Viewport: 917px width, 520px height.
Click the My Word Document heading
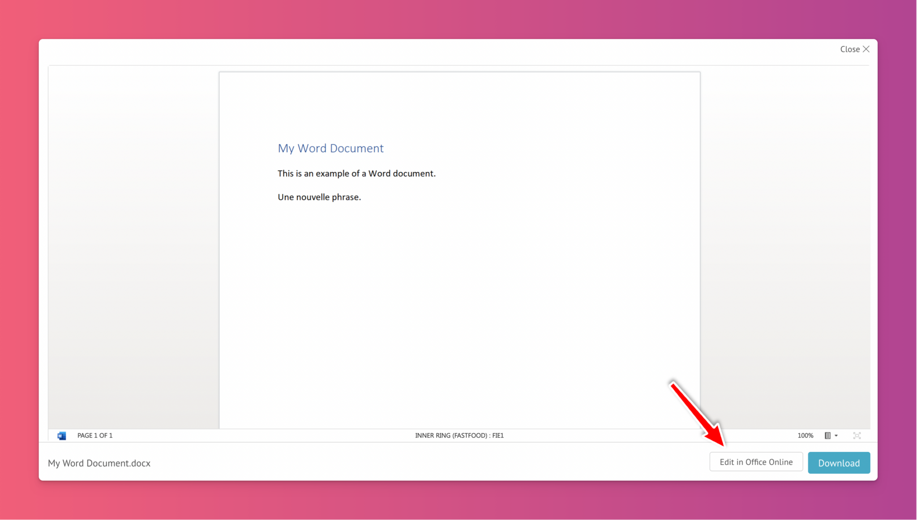(x=330, y=148)
